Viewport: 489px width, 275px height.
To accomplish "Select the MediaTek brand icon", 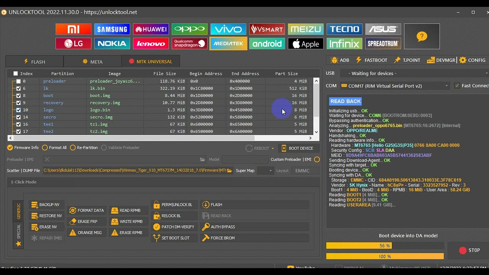I will (x=228, y=44).
